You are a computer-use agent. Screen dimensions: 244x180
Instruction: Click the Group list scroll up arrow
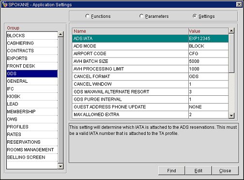point(61,34)
